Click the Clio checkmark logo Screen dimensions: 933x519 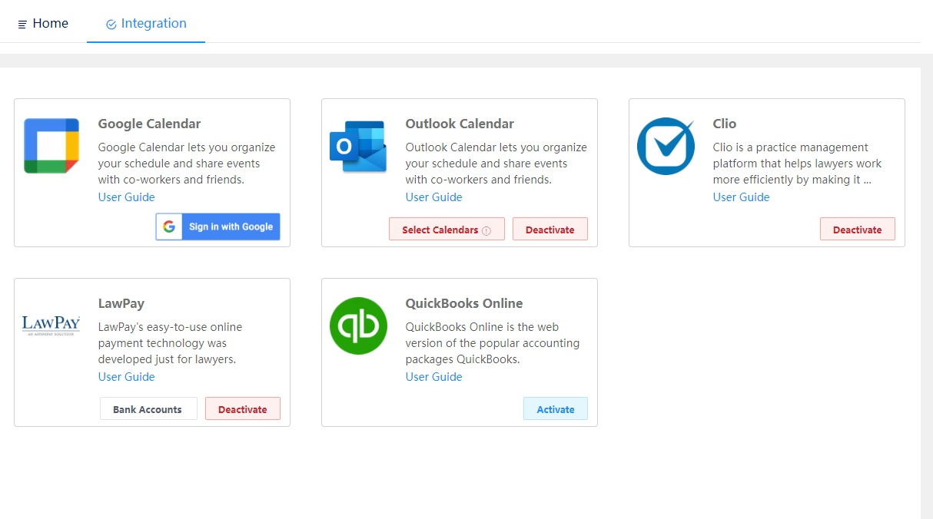(666, 146)
